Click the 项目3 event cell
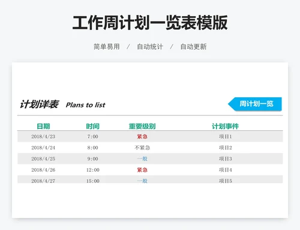Image resolution: width=300 pixels, height=230 pixels. [x=226, y=159]
